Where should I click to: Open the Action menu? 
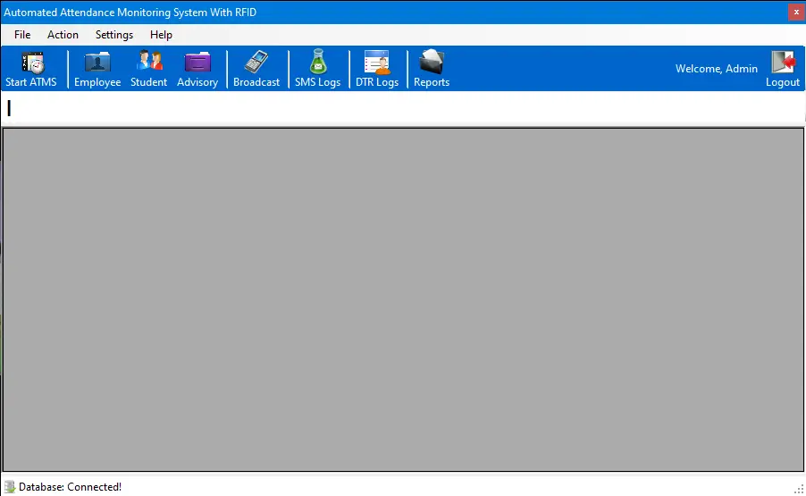coord(63,35)
